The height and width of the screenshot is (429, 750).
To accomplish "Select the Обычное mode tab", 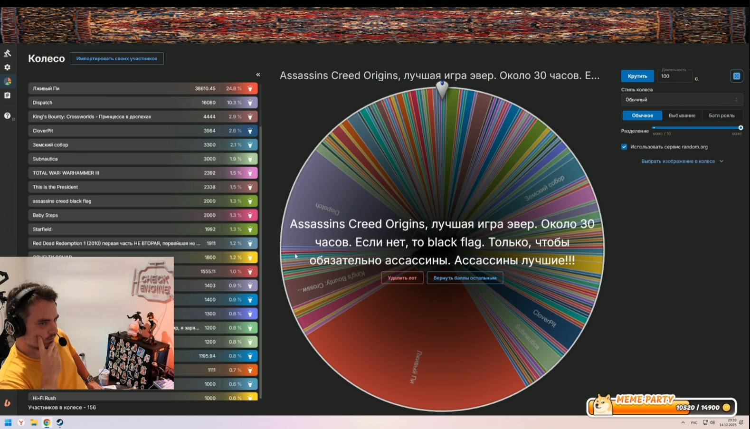I will click(x=642, y=115).
